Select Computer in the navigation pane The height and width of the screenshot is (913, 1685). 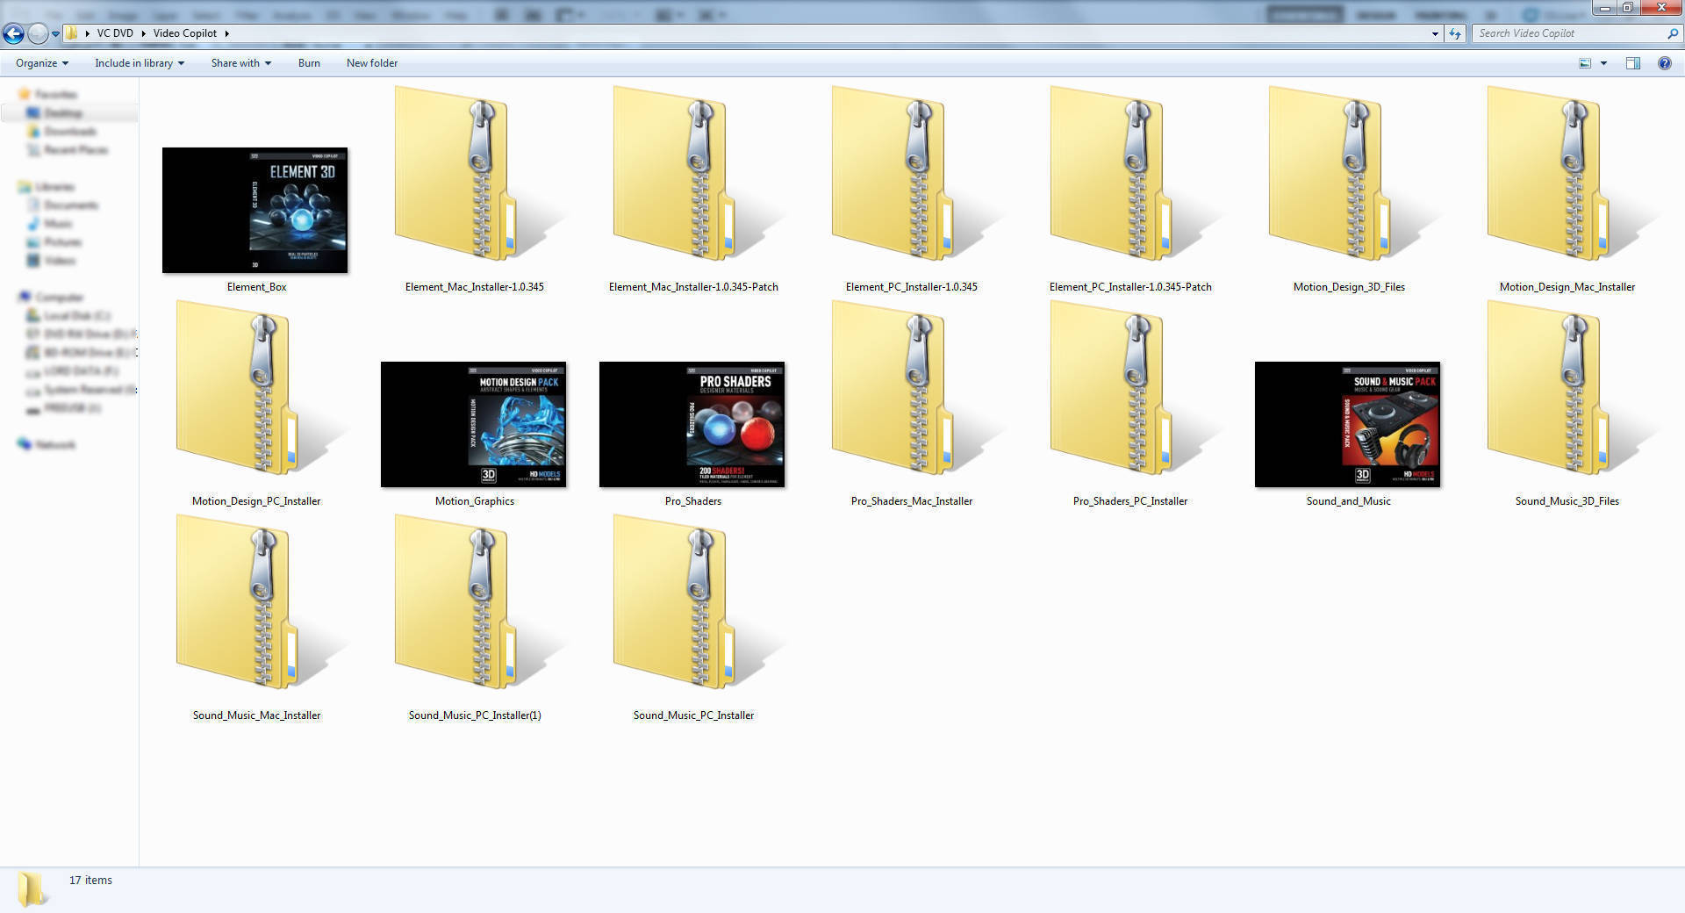51,297
